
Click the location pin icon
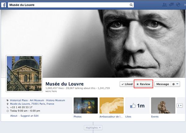pyautogui.click(x=7, y=104)
